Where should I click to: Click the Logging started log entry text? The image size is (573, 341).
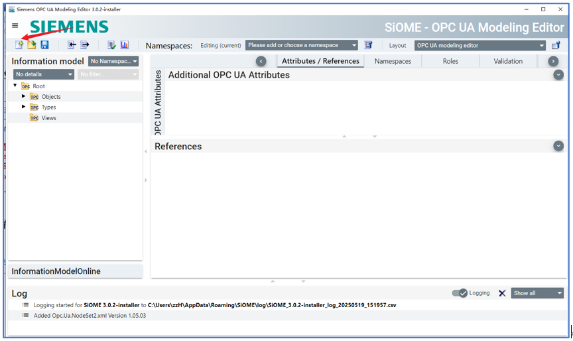click(x=215, y=305)
